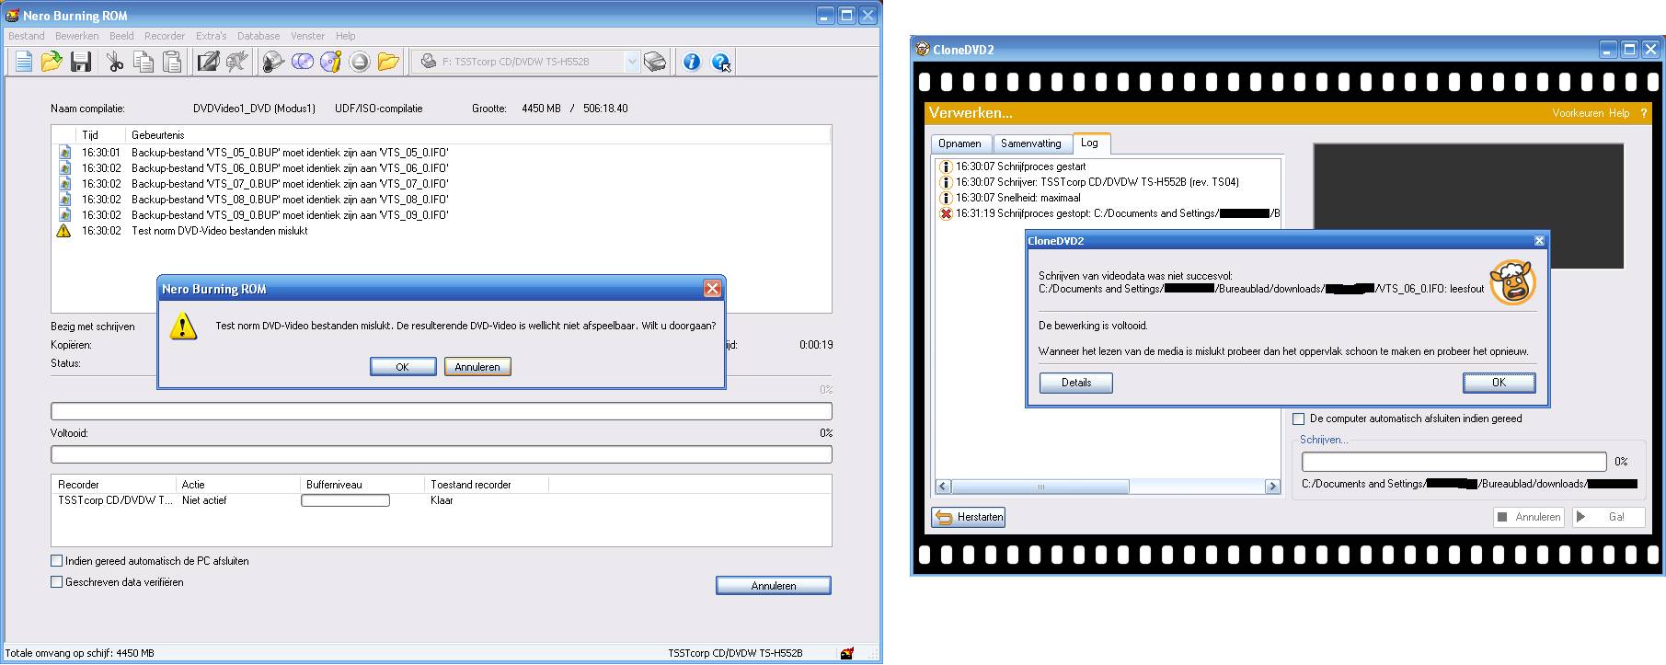Screen dimensions: 1666x665
Task: Click Annuleren in CloneDVD2 window
Action: tap(1529, 517)
